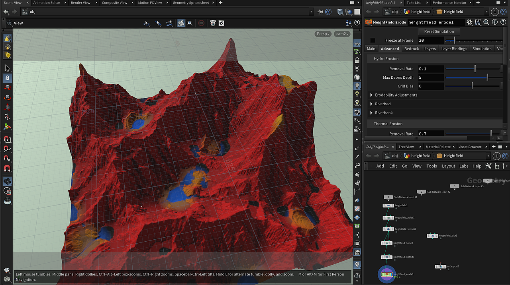The width and height of the screenshot is (510, 285).
Task: Open the Persp viewport dropdown
Action: 323,34
